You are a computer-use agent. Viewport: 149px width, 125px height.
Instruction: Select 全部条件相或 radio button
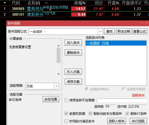tap(123, 89)
